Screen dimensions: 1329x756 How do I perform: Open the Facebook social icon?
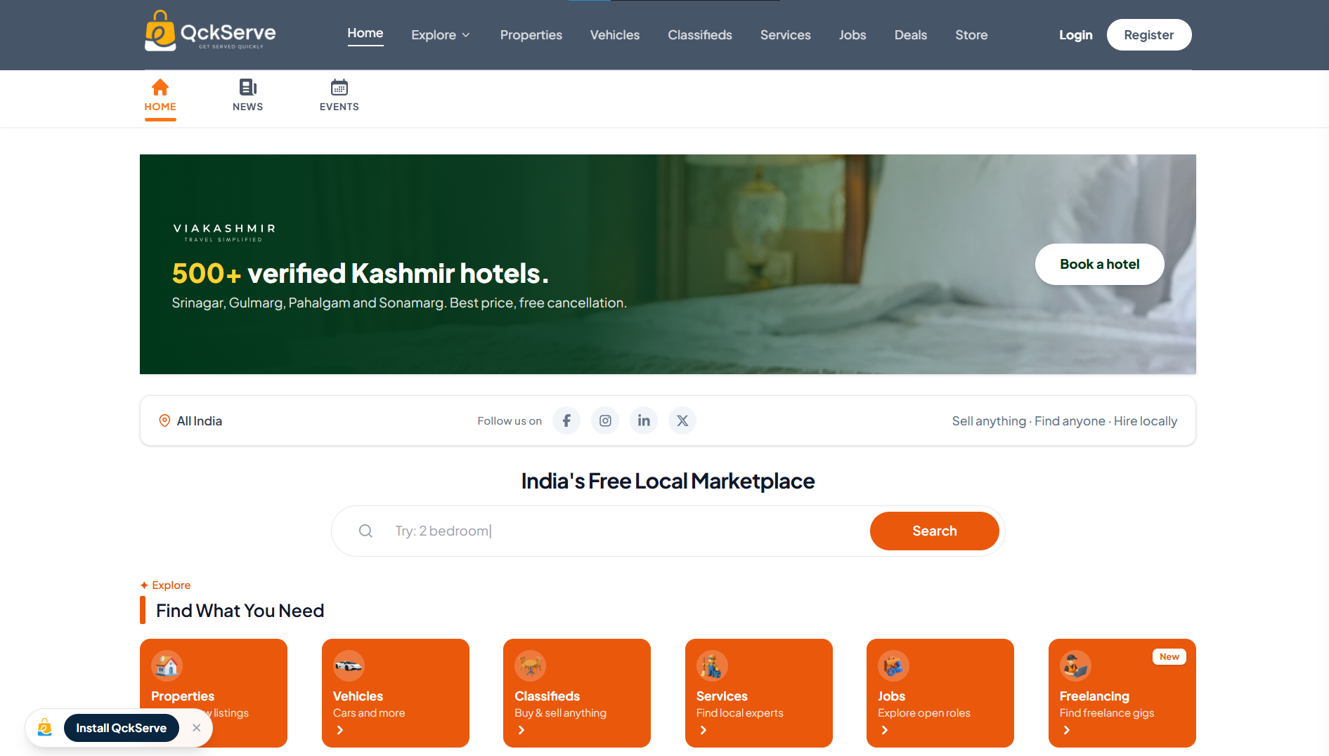[x=566, y=420]
